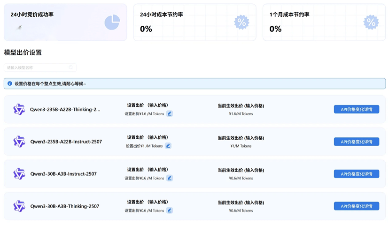389x225 pixels.
Task: Click 设置出价¥1 /M Tokens text
Action: 144,146
